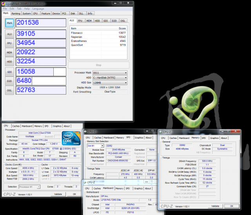
Task: Click the Core Speed 4000.4 MHz value
Action: [28, 168]
